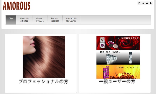156x94 pixels.
Task: Go to the Vision ビジョン page
Action: (x=40, y=20)
